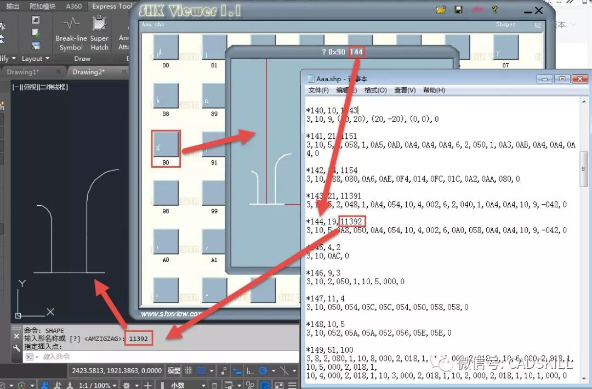Screen dimensions: 592x389
Task: Select the Break-line Symbol tool
Action: (71, 33)
